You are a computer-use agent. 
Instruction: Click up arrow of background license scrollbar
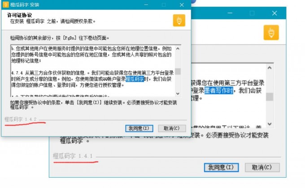click(x=270, y=68)
